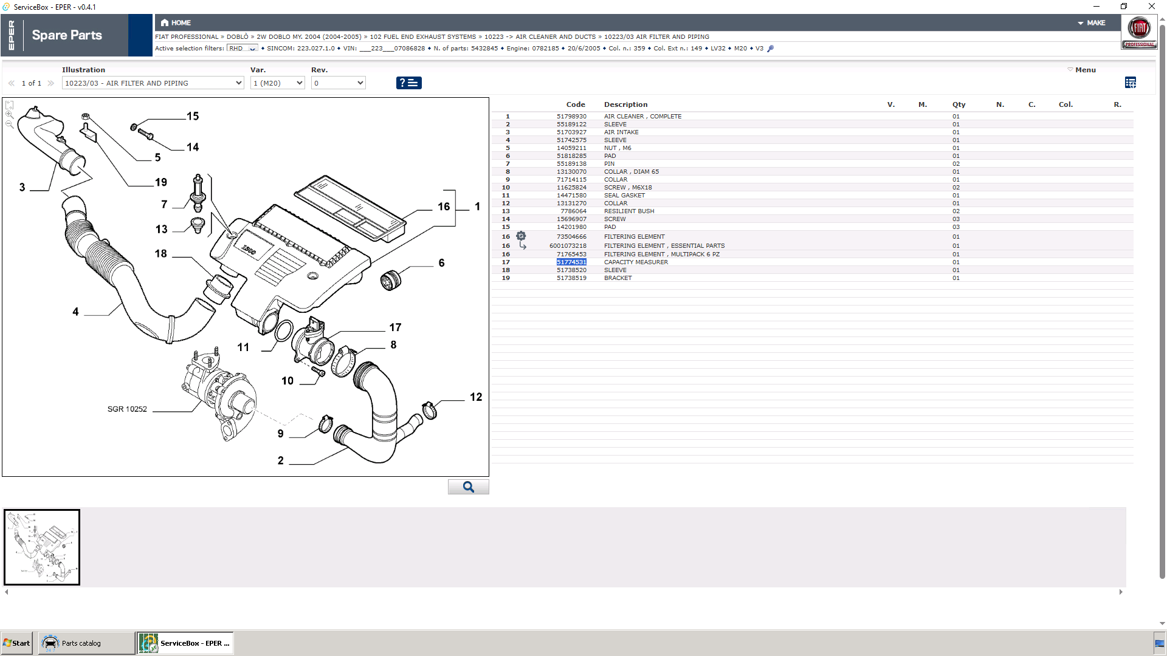Click callout number 12 in illustration
Image resolution: width=1167 pixels, height=656 pixels.
pyautogui.click(x=476, y=397)
